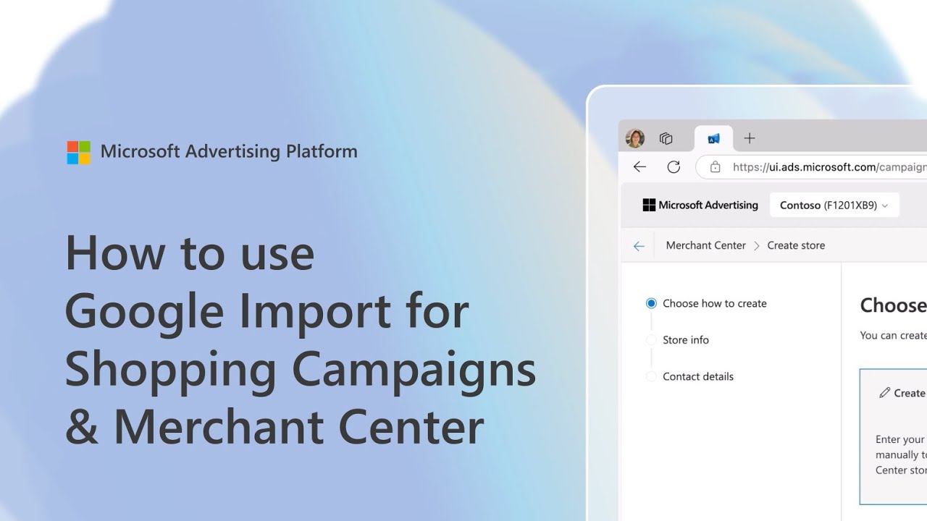Open a new browser tab with plus
This screenshot has height=521, width=927.
point(750,138)
